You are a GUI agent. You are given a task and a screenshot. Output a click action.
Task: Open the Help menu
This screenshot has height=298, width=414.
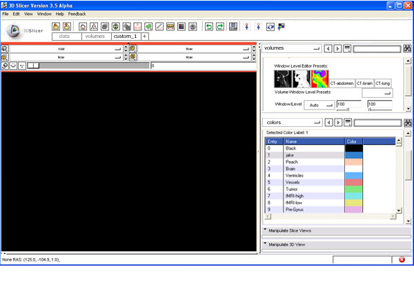point(59,14)
